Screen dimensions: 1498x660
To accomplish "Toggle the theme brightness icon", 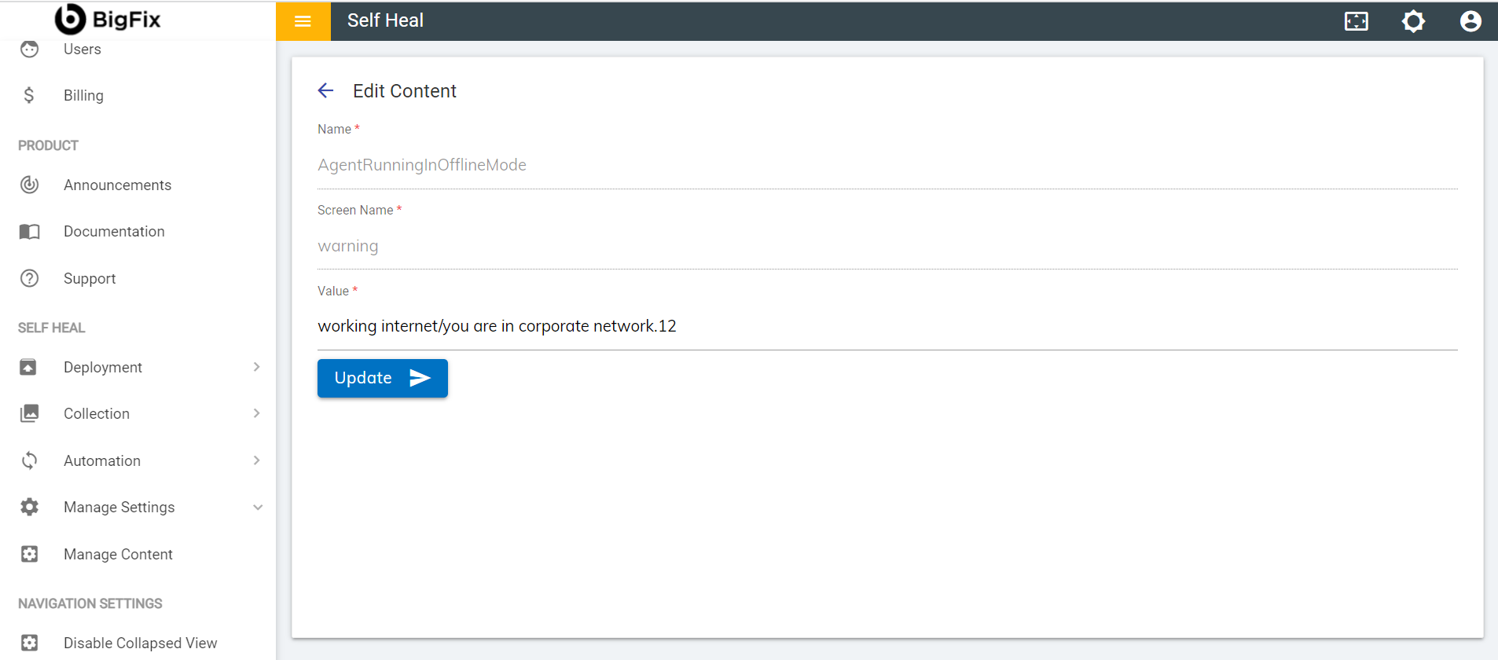I will click(1413, 21).
